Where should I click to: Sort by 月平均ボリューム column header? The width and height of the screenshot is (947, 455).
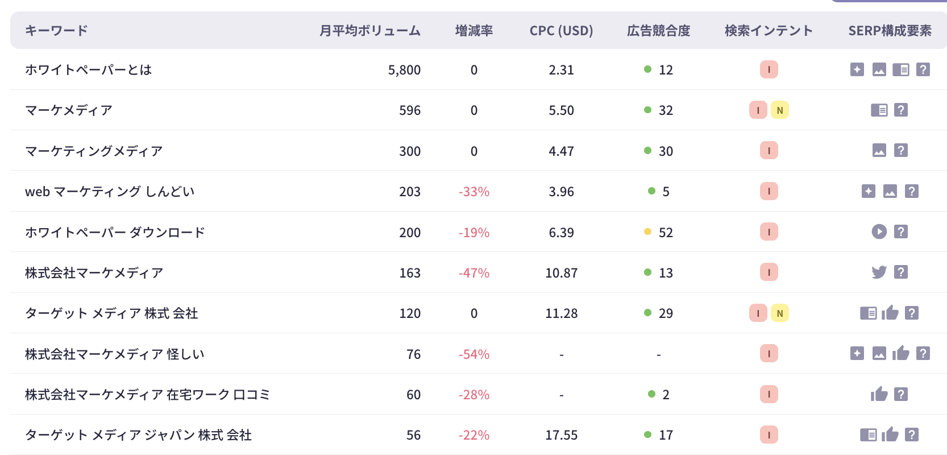(x=369, y=31)
